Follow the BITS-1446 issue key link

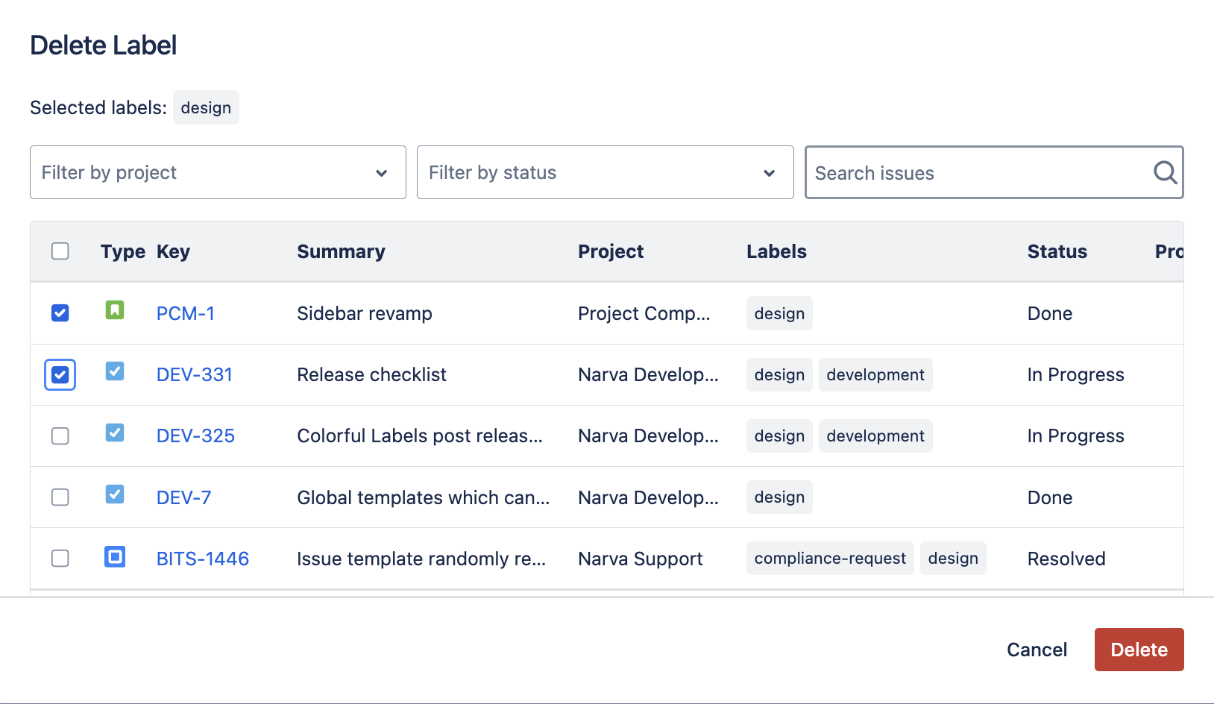coord(203,558)
